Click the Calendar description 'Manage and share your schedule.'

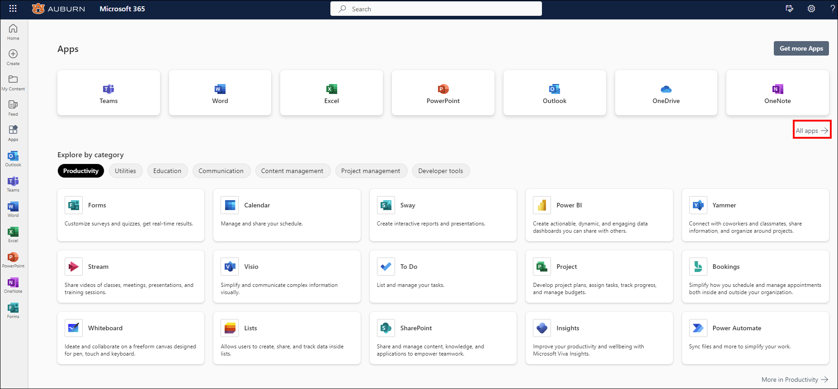click(x=262, y=224)
